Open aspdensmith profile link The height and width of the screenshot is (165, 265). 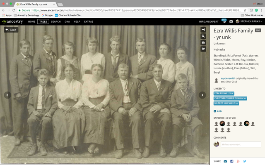pyautogui.click(x=228, y=78)
